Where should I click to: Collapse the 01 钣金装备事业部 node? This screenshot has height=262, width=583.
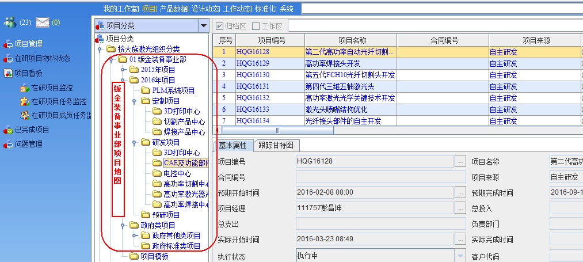tap(111, 59)
